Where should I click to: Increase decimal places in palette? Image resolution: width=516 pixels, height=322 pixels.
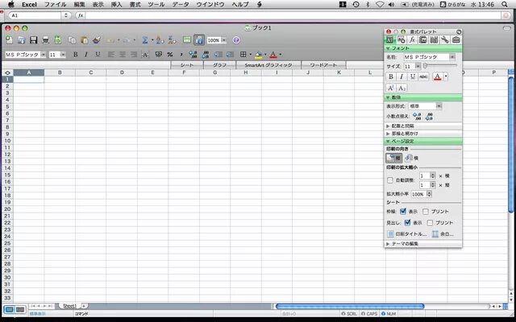pyautogui.click(x=417, y=116)
